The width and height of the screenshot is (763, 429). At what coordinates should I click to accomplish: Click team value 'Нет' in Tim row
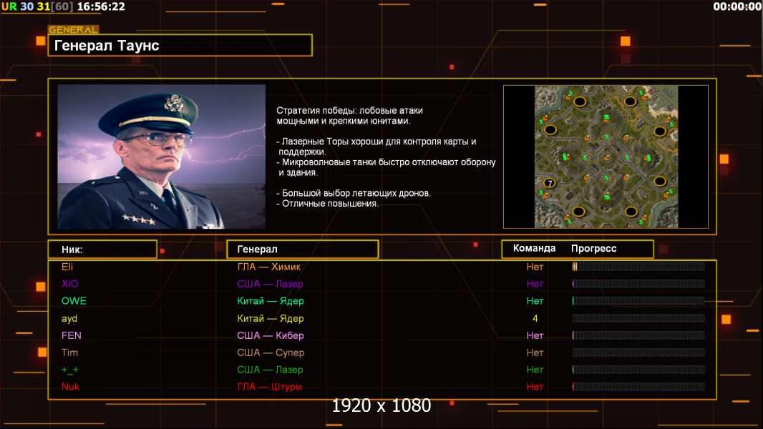click(x=535, y=352)
